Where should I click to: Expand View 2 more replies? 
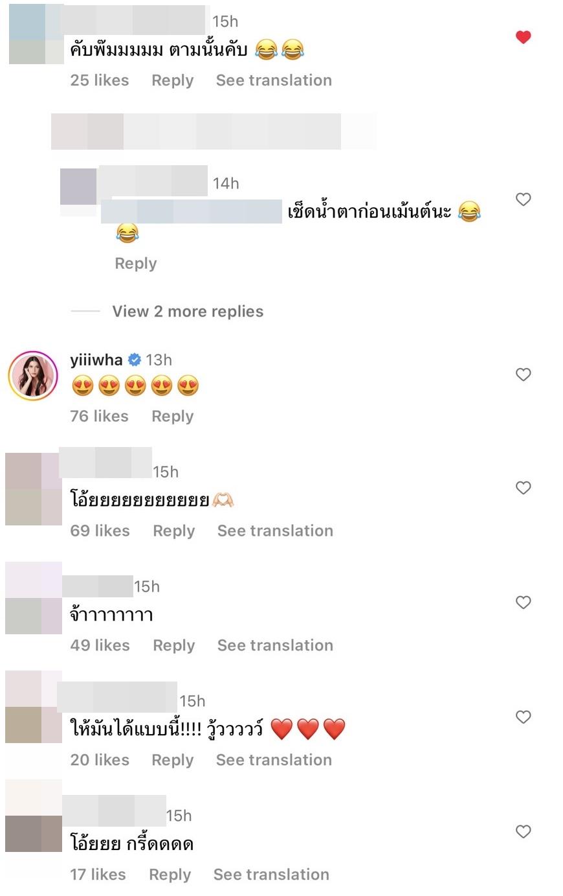pos(188,312)
